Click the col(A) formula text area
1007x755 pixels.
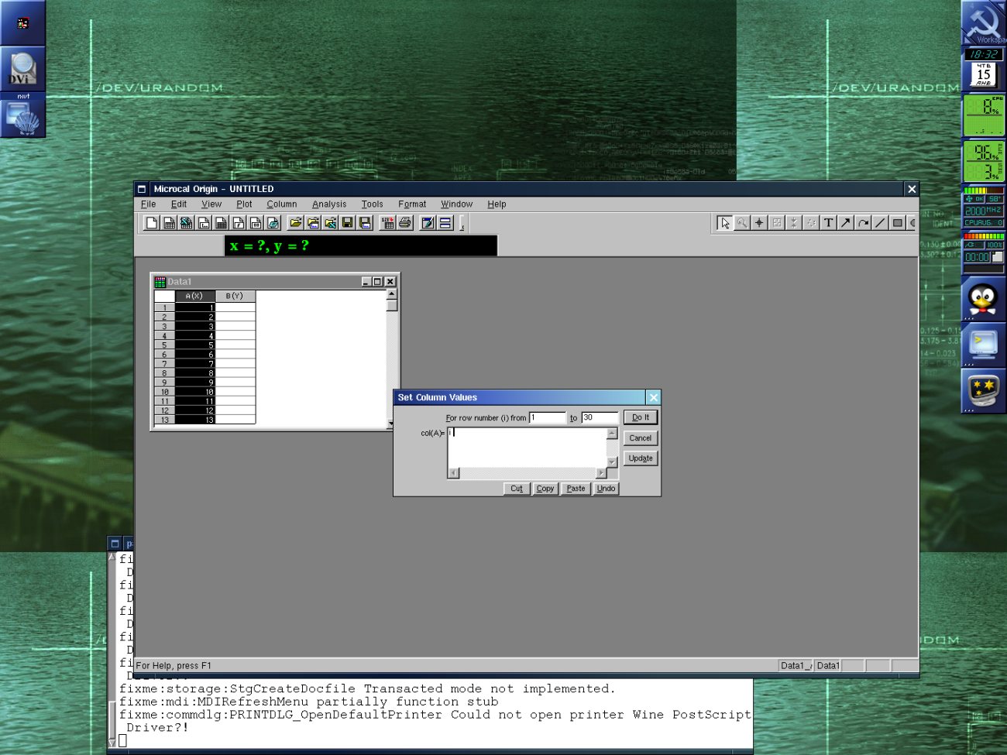527,448
